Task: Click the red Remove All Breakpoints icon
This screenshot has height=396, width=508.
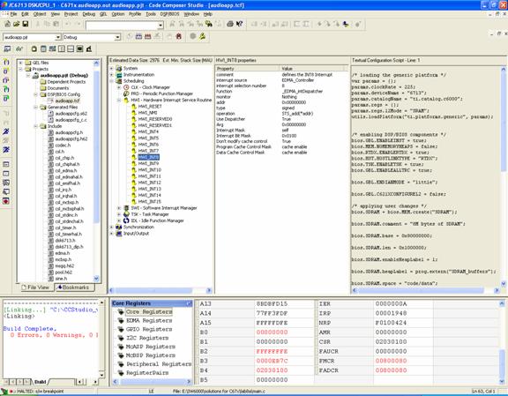Action: pyautogui.click(x=178, y=36)
